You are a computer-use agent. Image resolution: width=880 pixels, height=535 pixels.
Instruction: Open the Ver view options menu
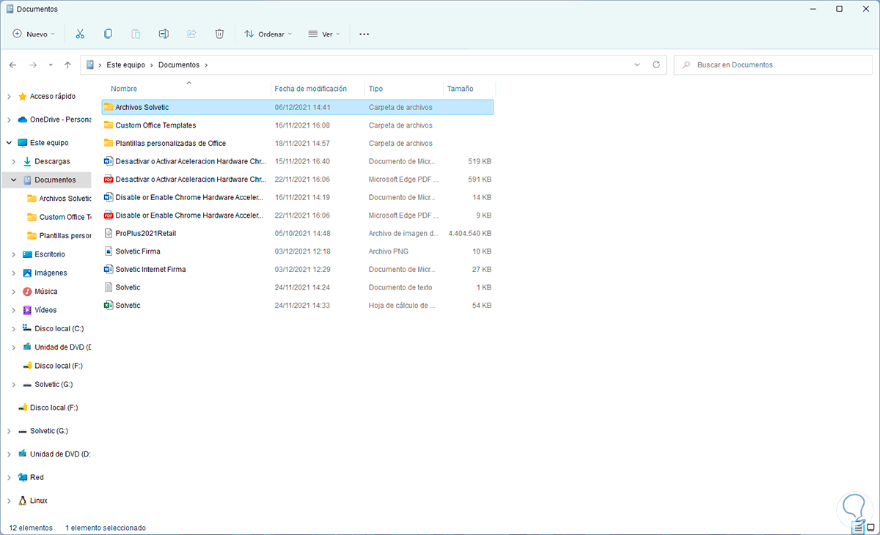coord(323,34)
